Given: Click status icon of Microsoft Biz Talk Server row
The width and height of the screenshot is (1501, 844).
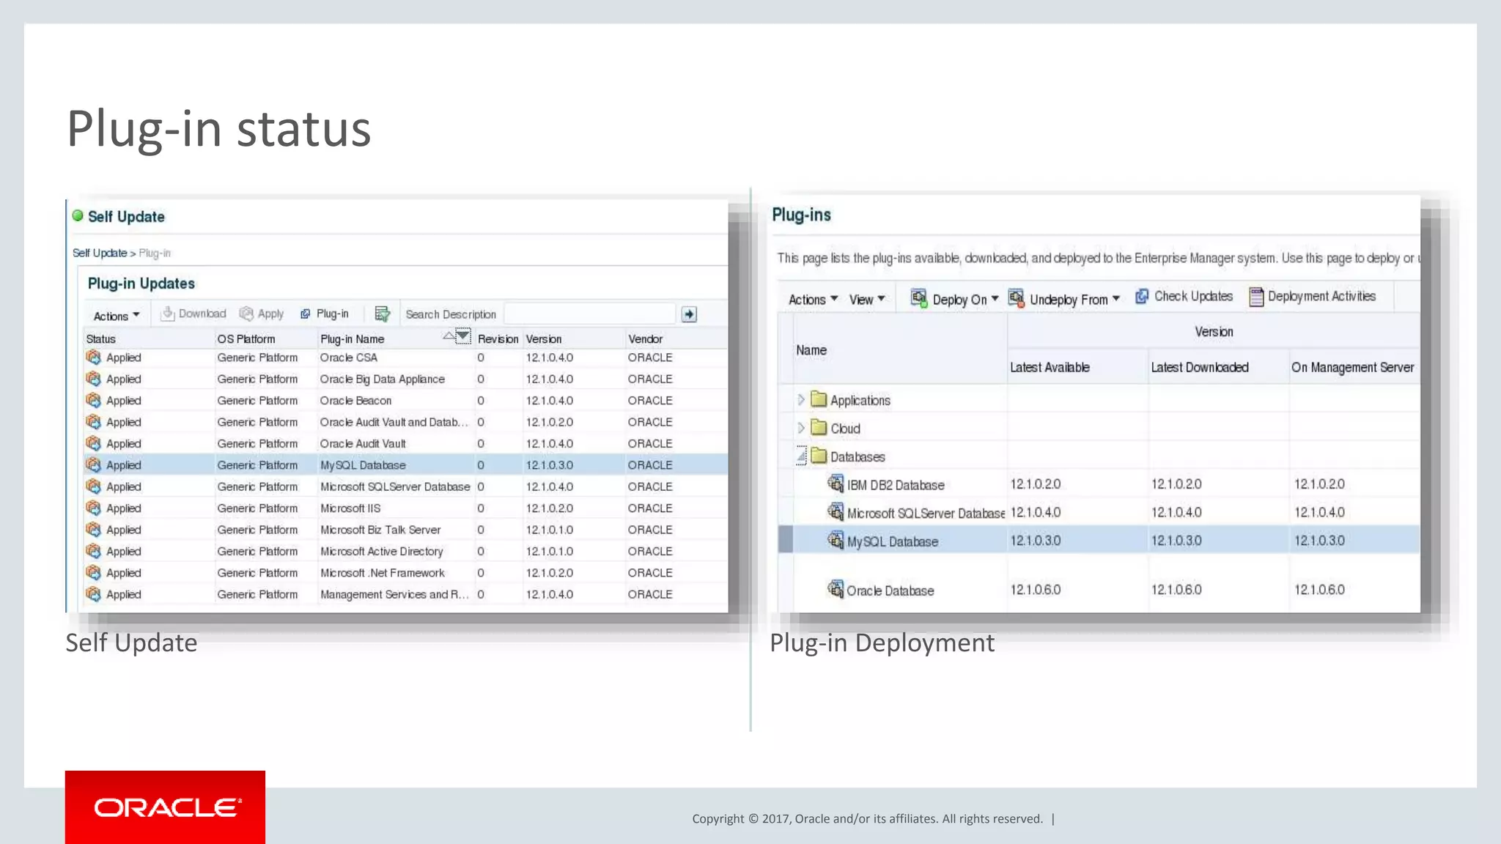Looking at the screenshot, I should point(93,529).
